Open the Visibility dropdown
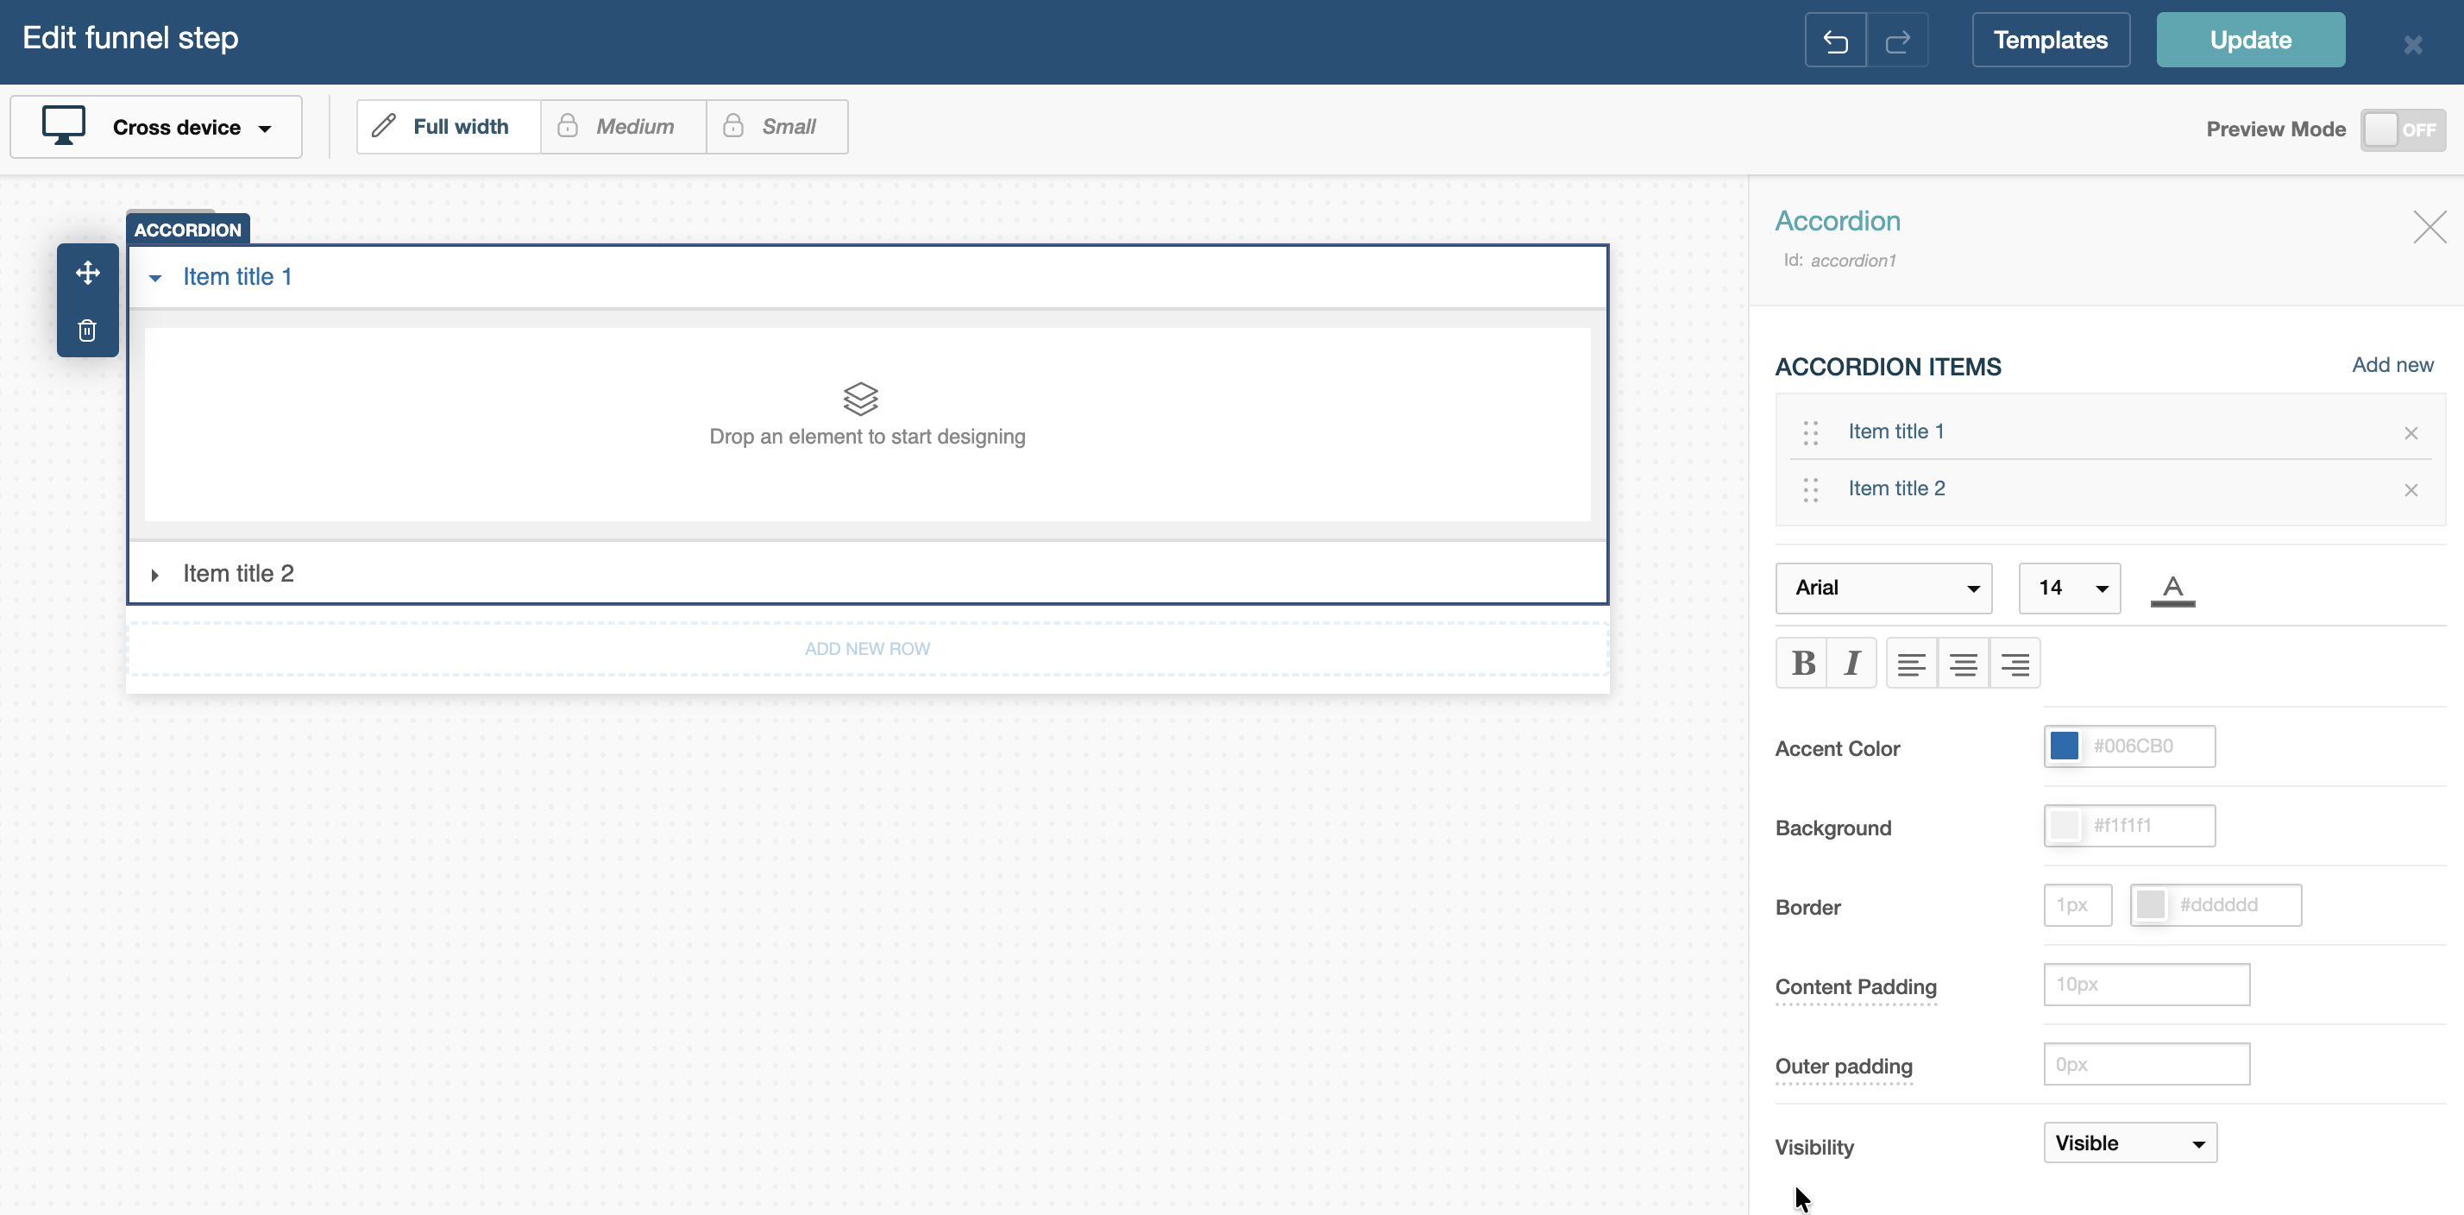 2129,1143
